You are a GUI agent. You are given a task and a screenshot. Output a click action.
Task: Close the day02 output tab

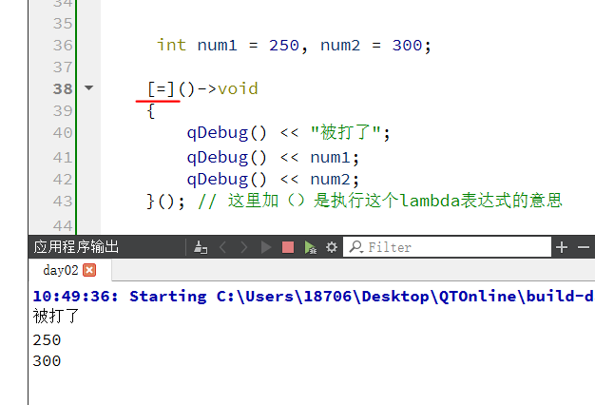89,270
